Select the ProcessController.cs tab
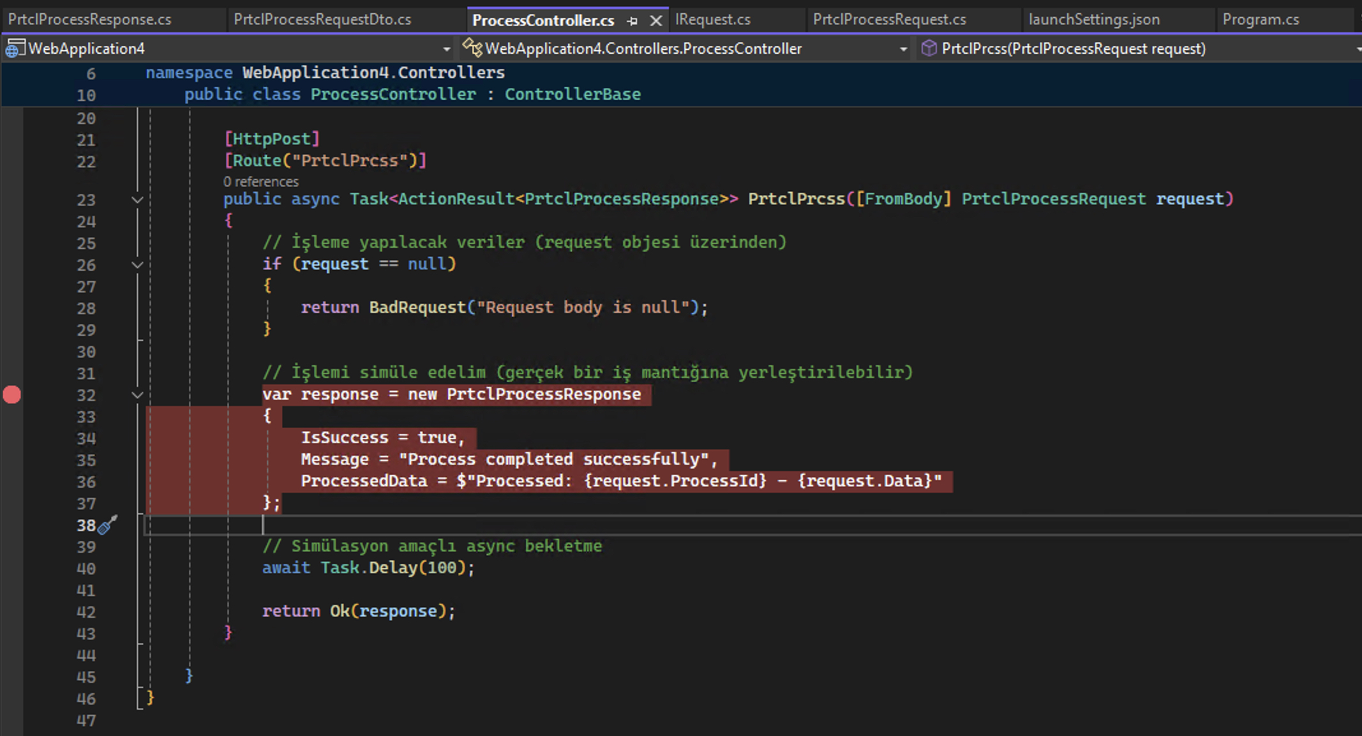Viewport: 1362px width, 736px height. (x=543, y=20)
